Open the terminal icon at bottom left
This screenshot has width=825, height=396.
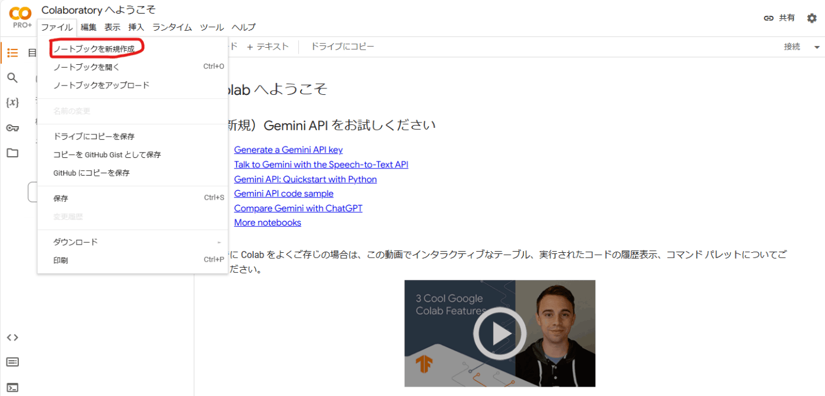tap(12, 387)
